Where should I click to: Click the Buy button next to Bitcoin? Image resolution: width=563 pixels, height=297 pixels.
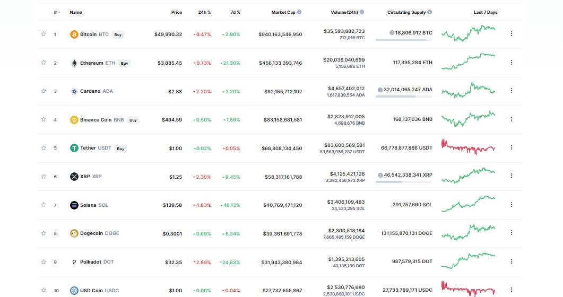click(x=118, y=35)
